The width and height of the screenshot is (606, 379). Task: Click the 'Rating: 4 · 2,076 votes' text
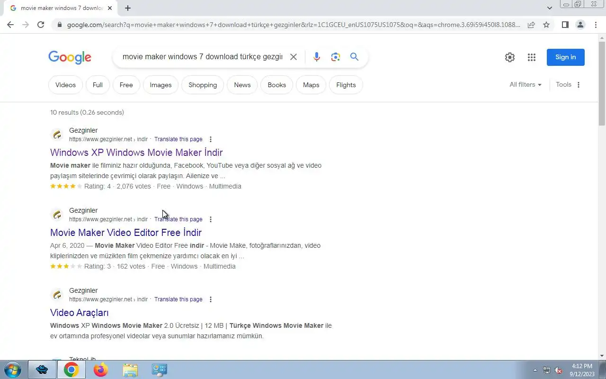pos(117,186)
